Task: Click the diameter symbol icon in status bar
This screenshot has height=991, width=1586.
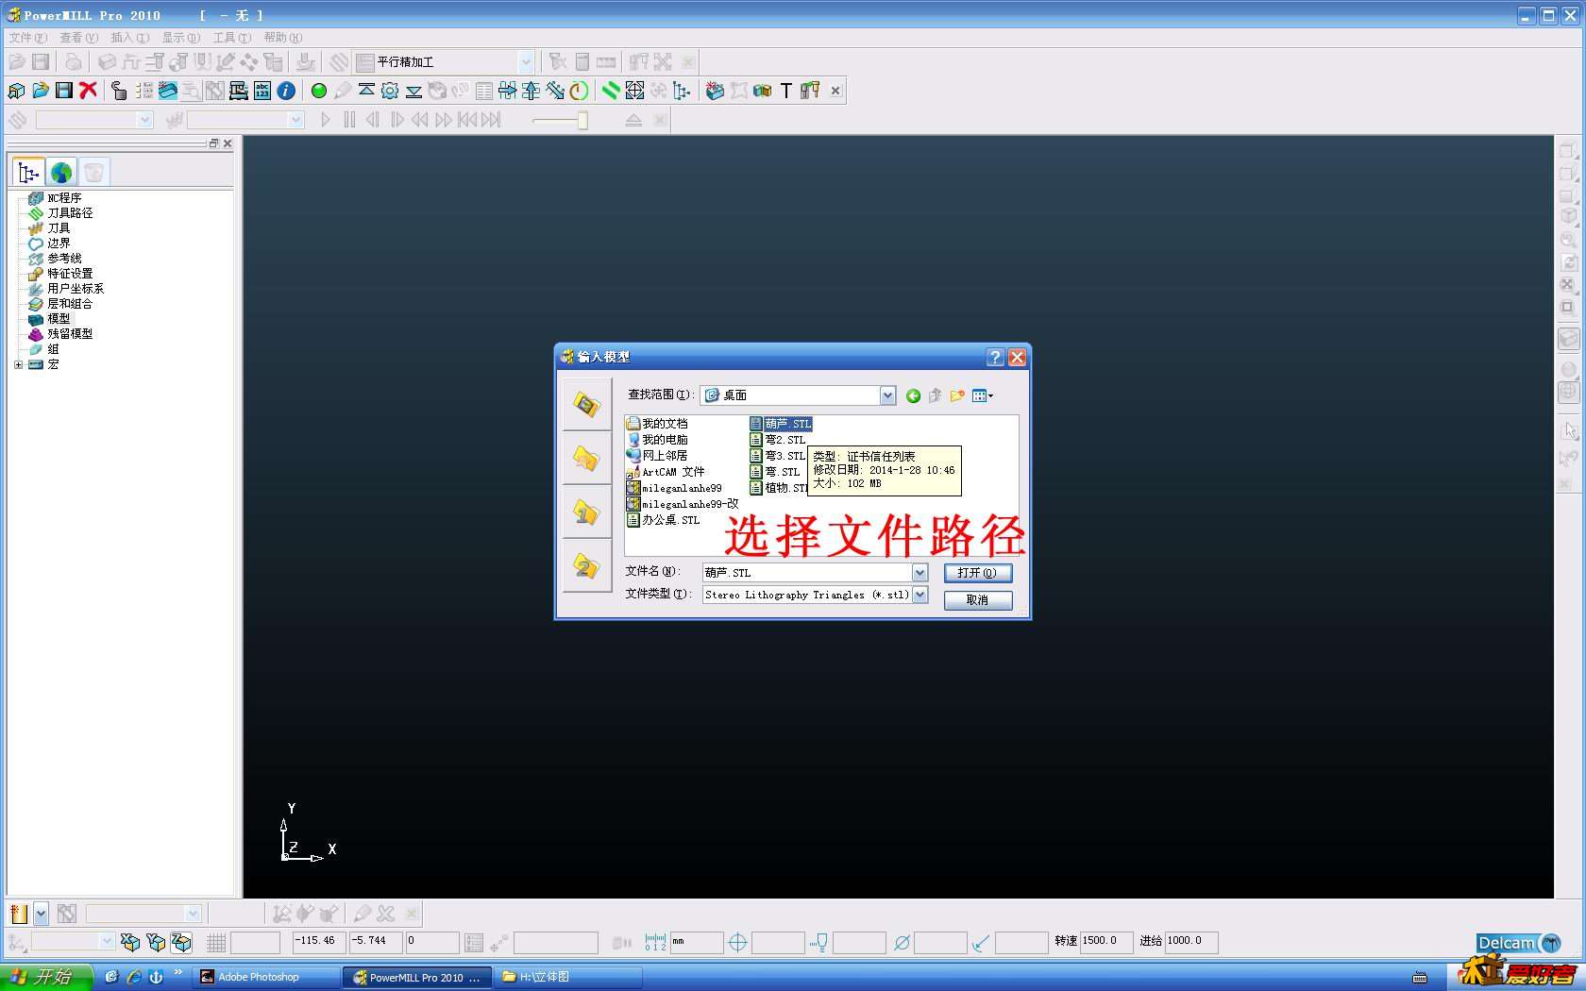Action: click(x=902, y=942)
